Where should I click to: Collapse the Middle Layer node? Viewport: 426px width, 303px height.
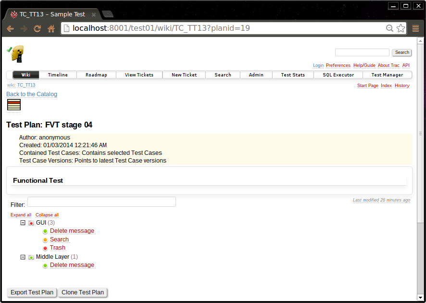(x=23, y=257)
